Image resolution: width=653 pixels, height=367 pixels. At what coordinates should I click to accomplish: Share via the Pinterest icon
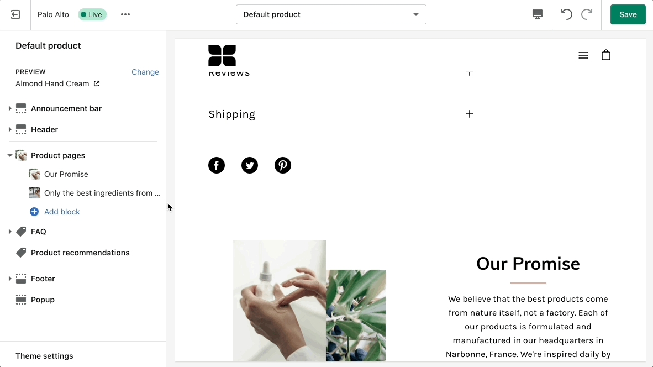click(283, 165)
